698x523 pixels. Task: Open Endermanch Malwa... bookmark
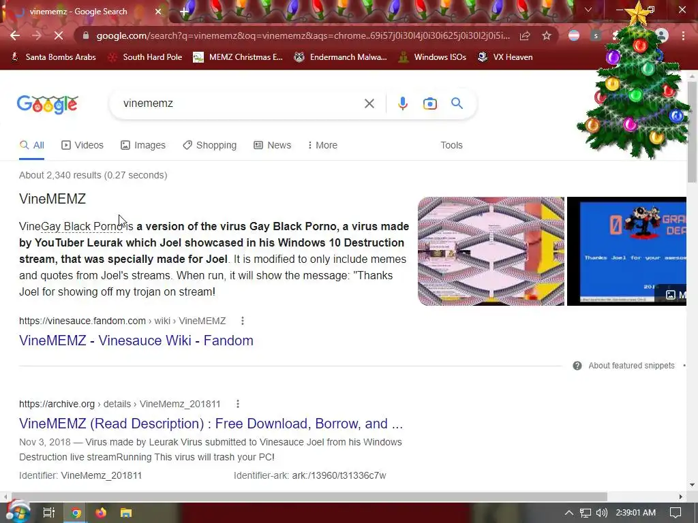340,57
